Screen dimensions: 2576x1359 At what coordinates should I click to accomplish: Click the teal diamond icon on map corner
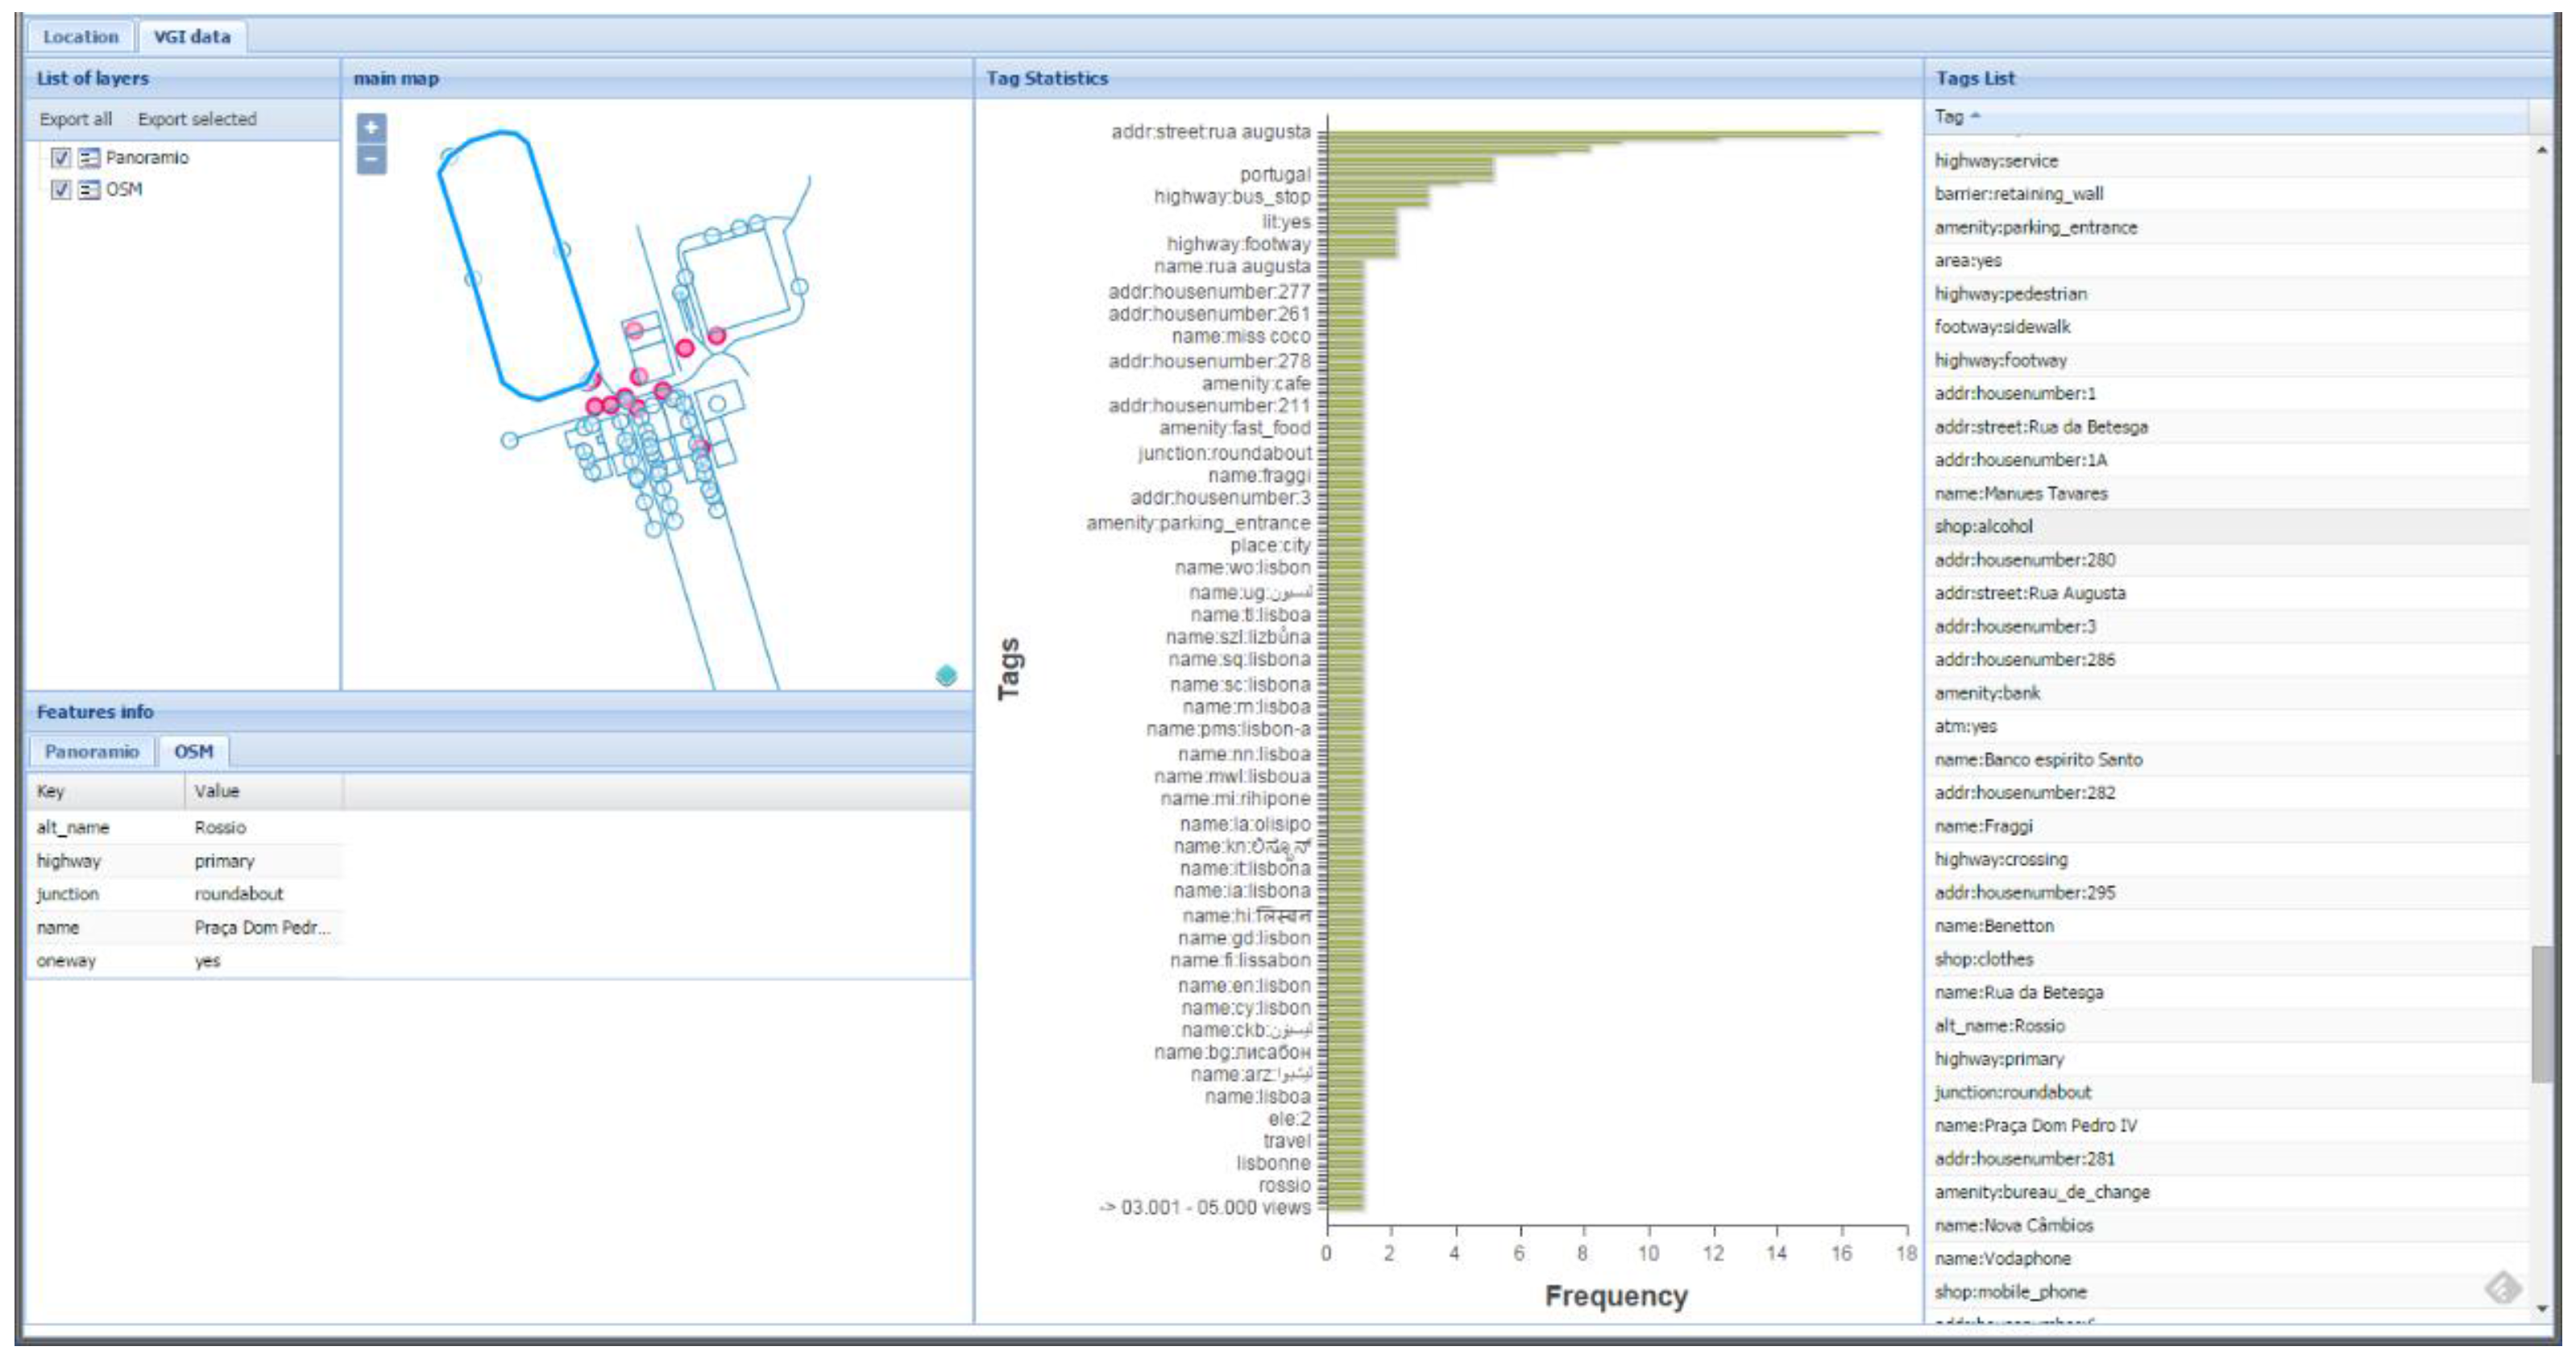(x=946, y=676)
